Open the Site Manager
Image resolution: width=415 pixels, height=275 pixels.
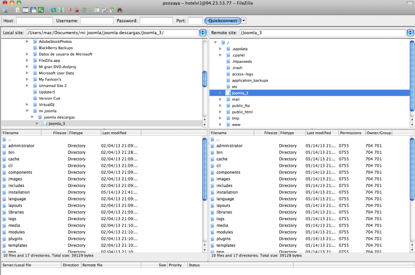(x=5, y=10)
